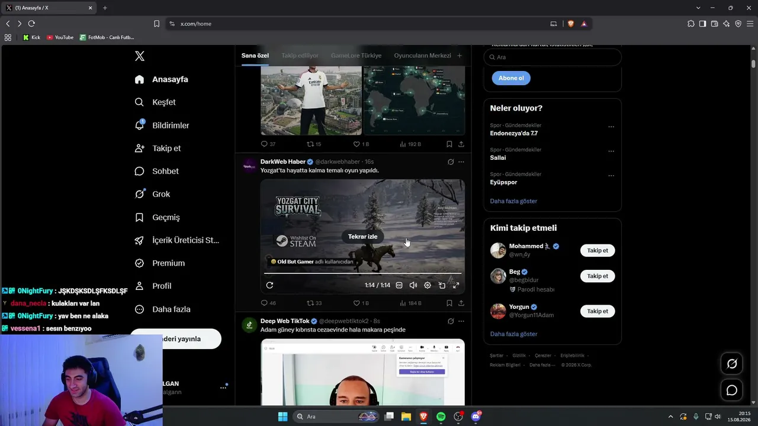Click the Tekrar izle replay button

[x=362, y=237]
